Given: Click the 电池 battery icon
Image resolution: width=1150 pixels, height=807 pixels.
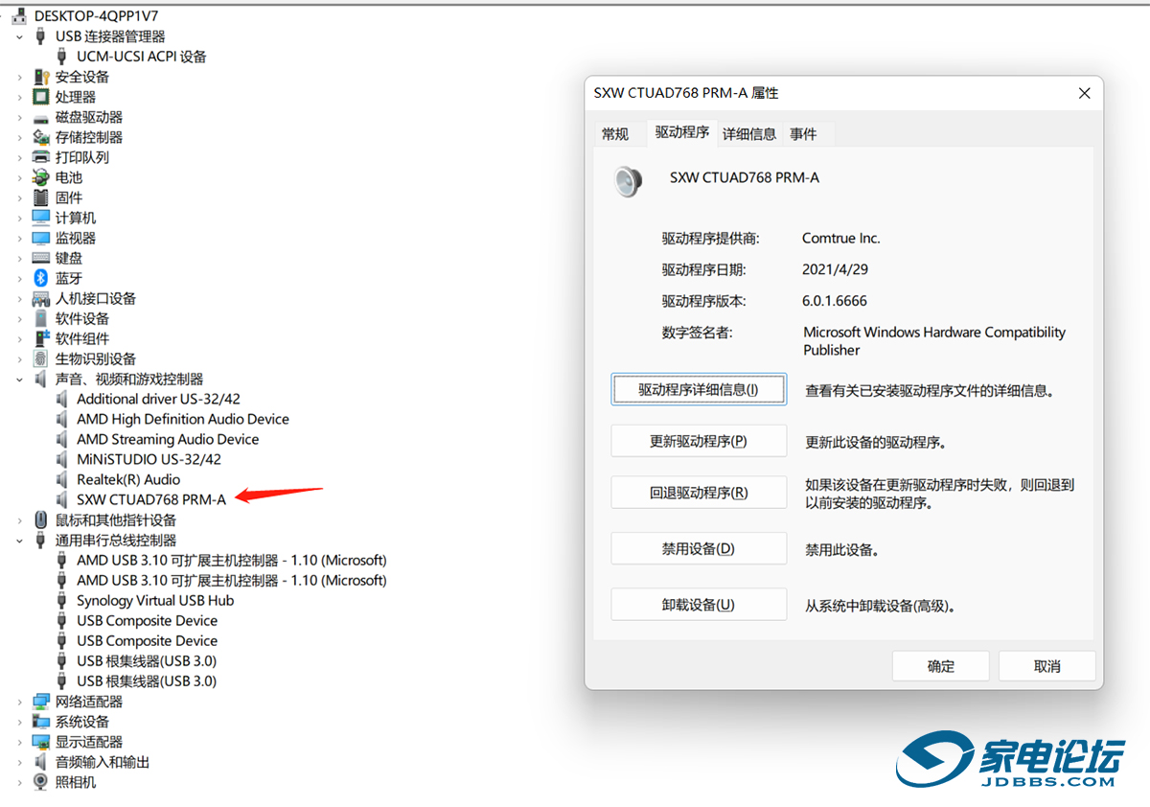Looking at the screenshot, I should pyautogui.click(x=40, y=177).
